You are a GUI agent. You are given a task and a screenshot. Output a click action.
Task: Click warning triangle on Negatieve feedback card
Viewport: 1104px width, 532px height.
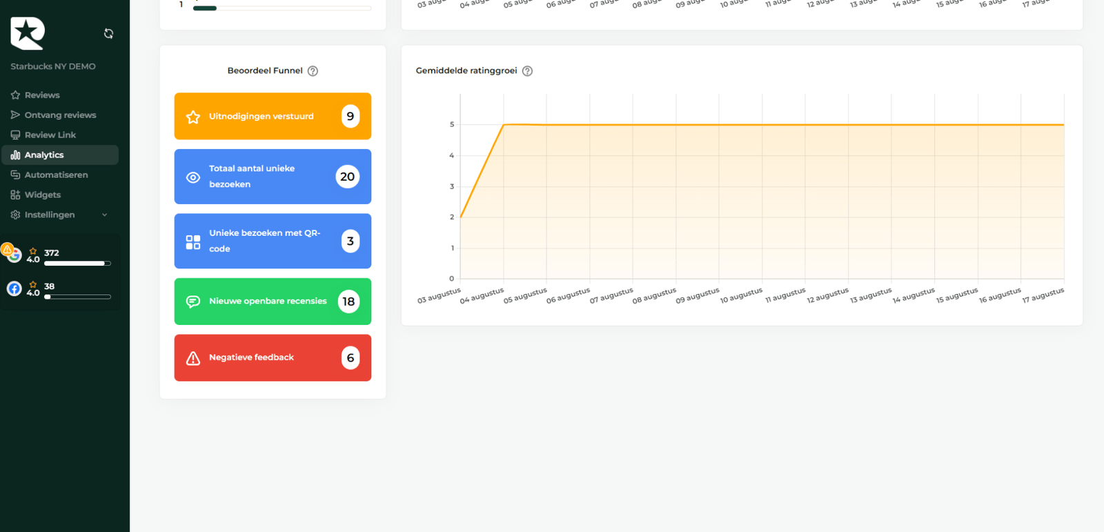pyautogui.click(x=193, y=358)
